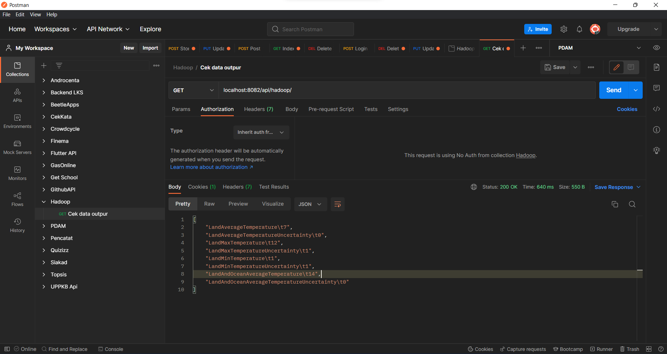Open the HTTP method GET dropdown
Screen dimensions: 667x354
pos(193,90)
